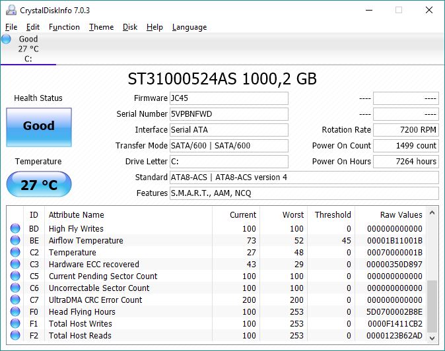Click status orb of Uncorrectable Sector Count row
This screenshot has width=445, height=351.
[x=15, y=288]
